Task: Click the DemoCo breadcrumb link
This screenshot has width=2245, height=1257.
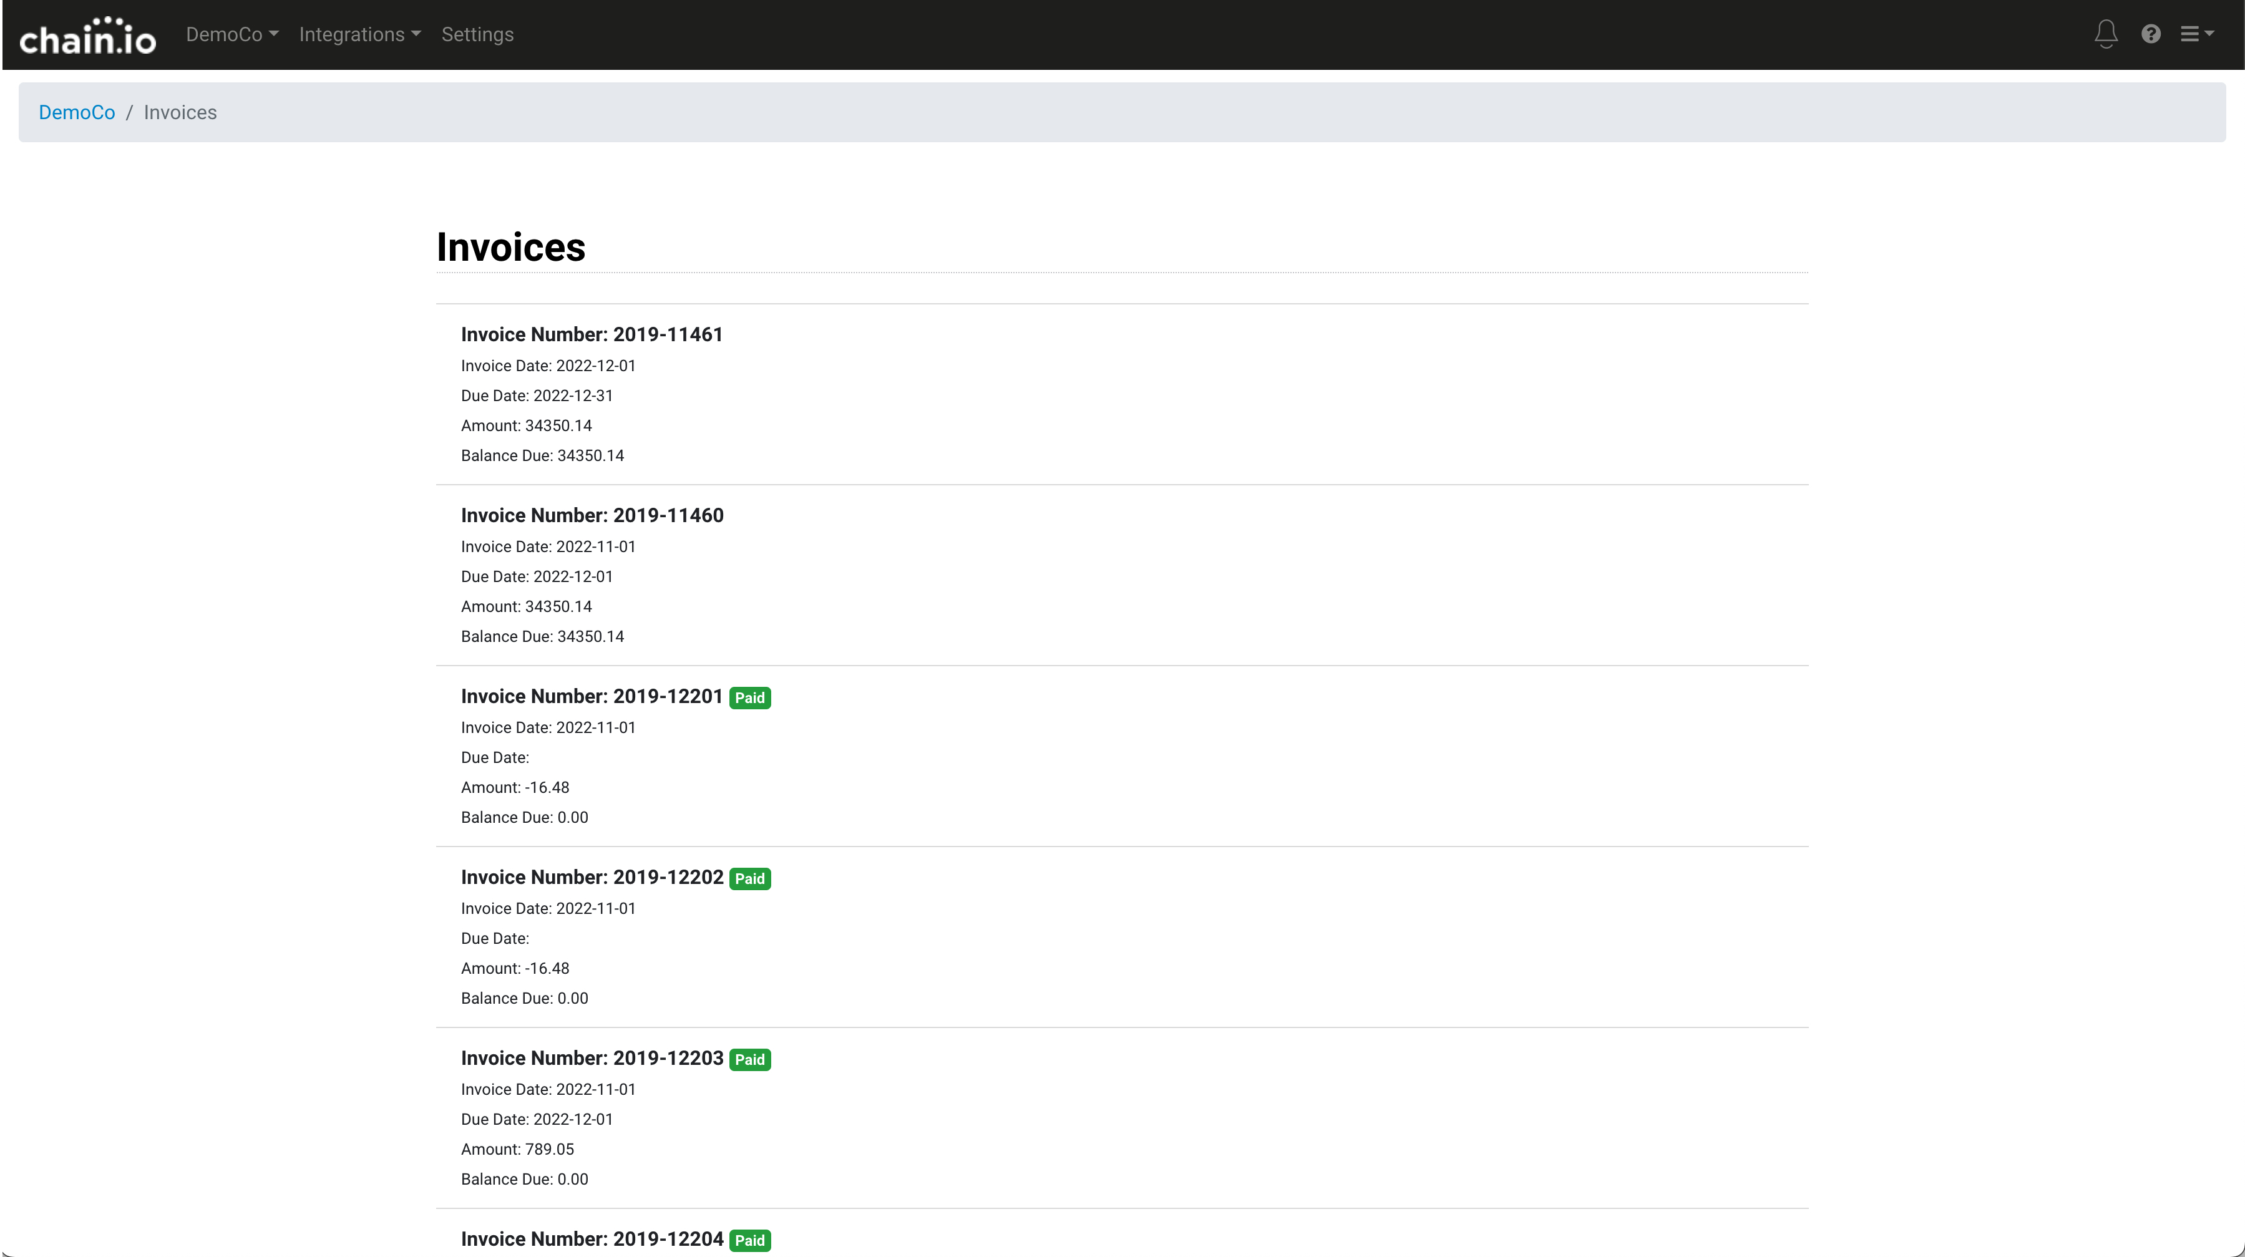Action: pyautogui.click(x=77, y=112)
